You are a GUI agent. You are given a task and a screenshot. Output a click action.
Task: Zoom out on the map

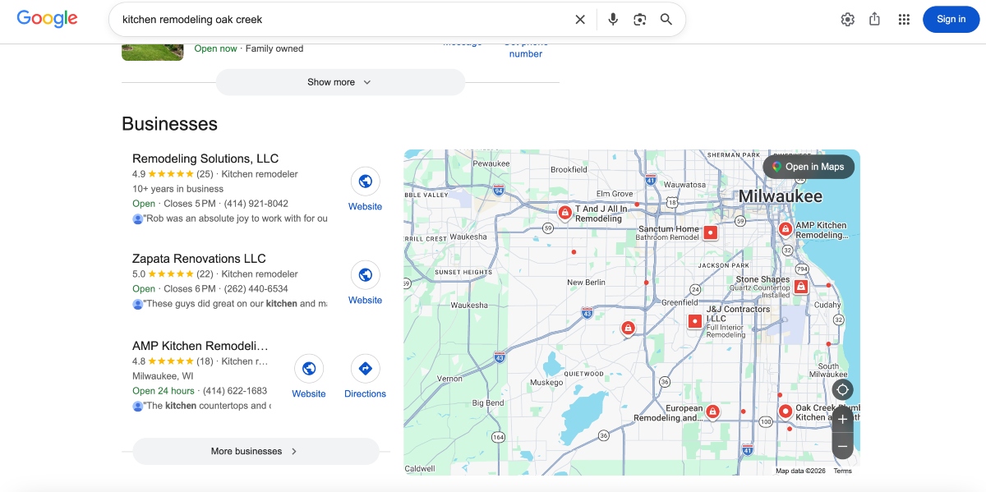(x=842, y=447)
